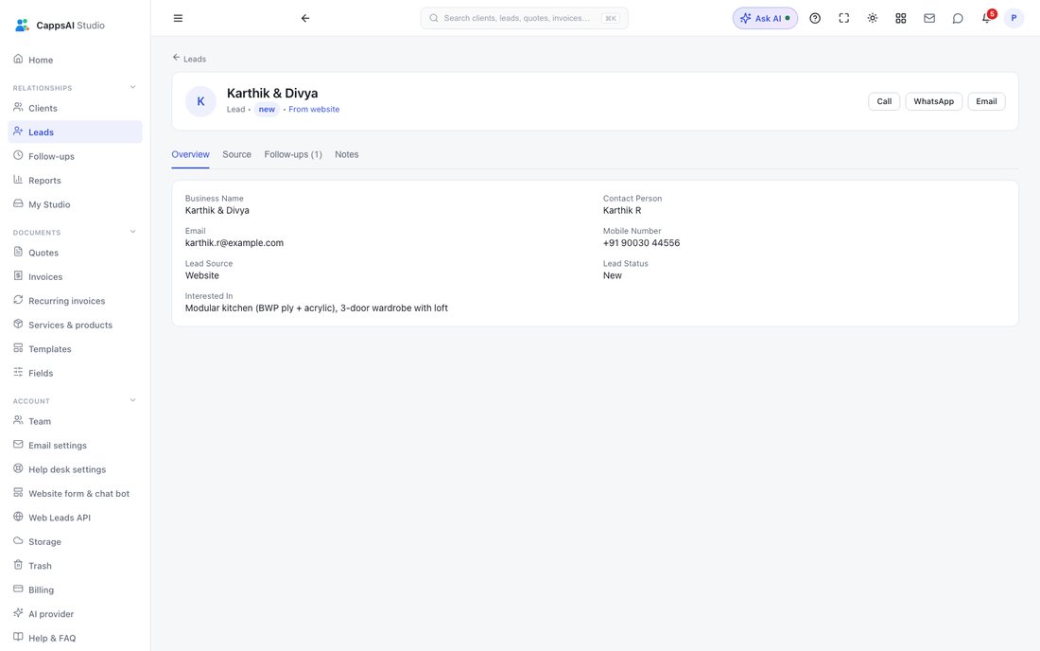Viewport: 1040px width, 651px height.
Task: Click the From website link
Action: tap(314, 110)
